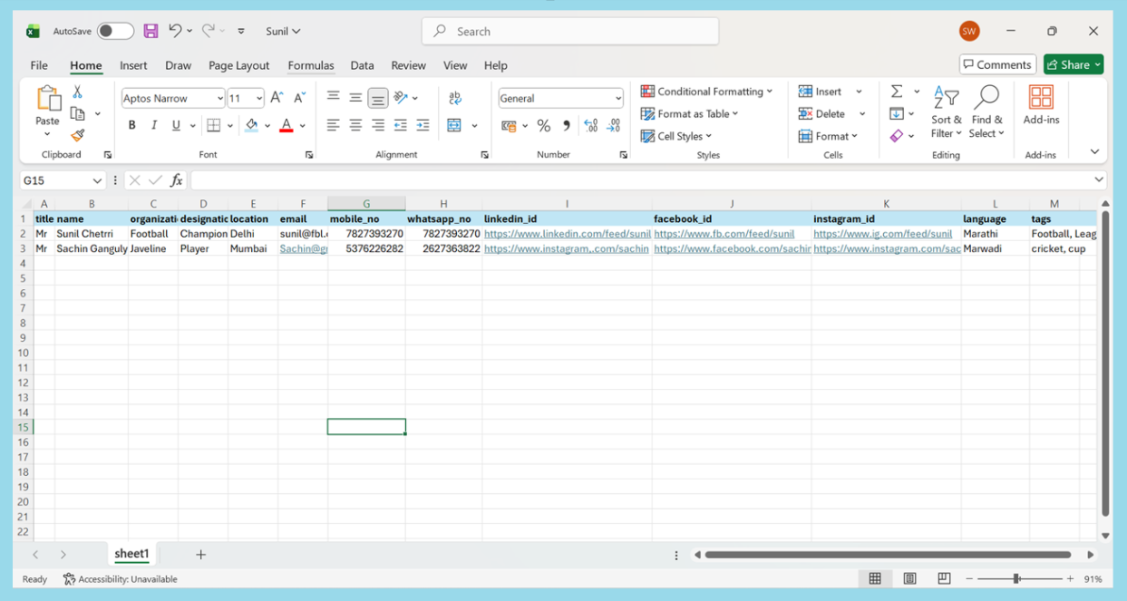Screen dimensions: 1127x601
Task: Click the Percent Style icon
Action: tap(543, 126)
